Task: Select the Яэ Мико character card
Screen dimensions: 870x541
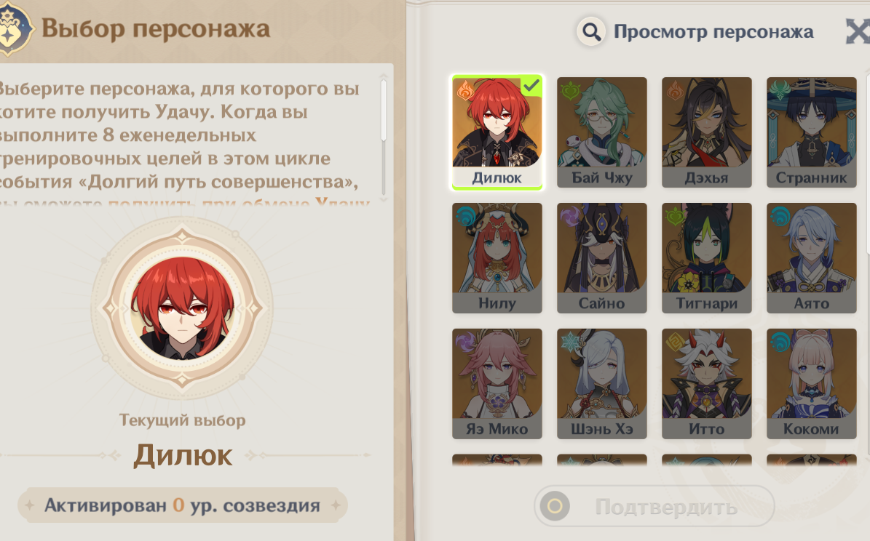Action: click(x=497, y=384)
